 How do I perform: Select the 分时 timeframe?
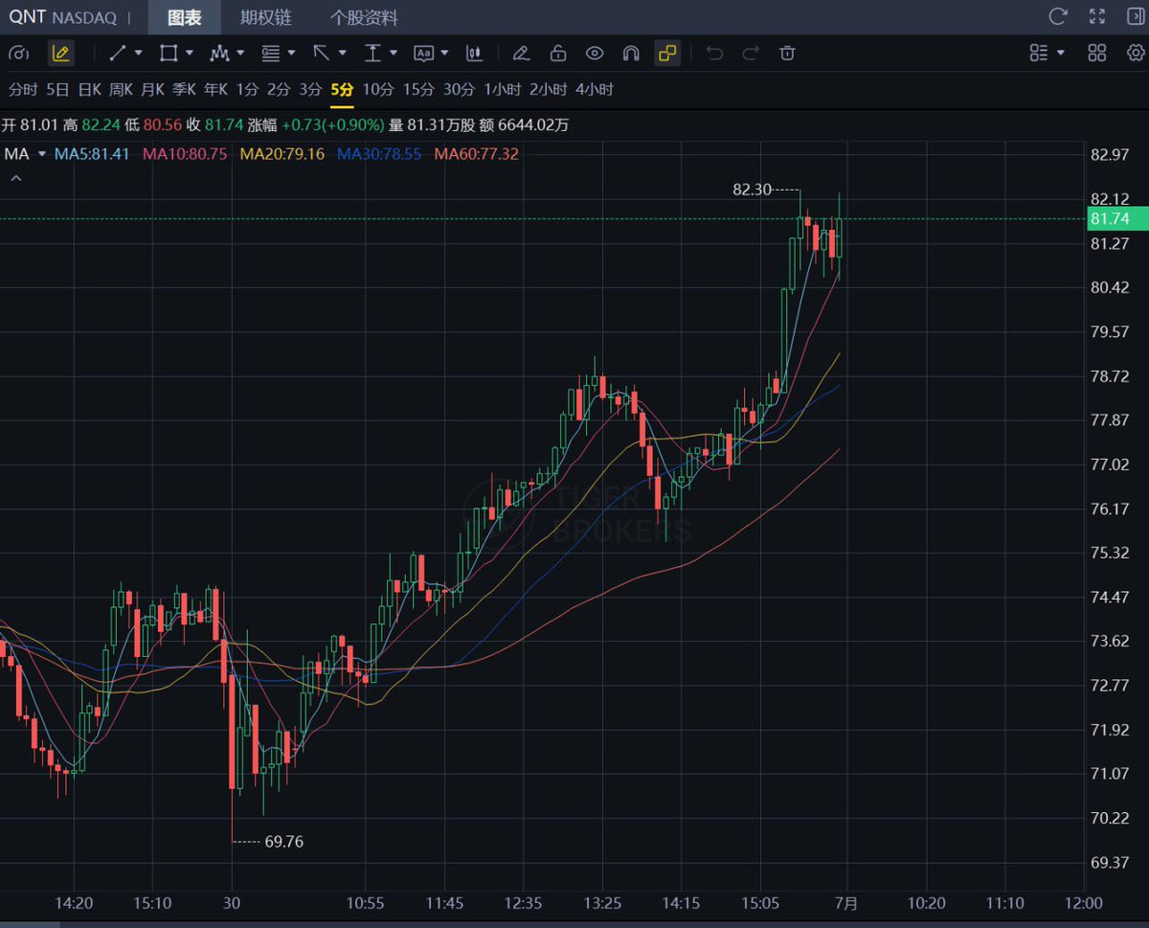[x=23, y=90]
